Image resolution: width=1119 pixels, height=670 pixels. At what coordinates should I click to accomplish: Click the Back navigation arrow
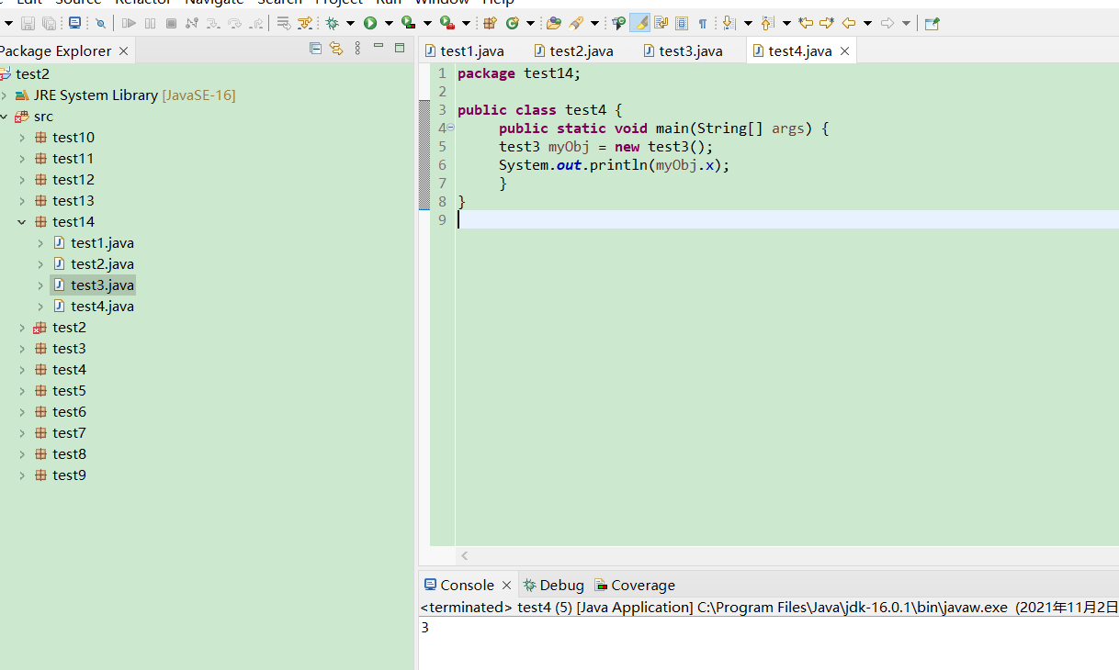(x=848, y=23)
